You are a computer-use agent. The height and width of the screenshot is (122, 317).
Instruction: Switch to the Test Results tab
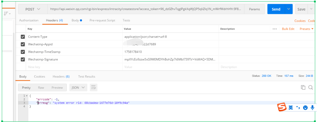pos(86,77)
